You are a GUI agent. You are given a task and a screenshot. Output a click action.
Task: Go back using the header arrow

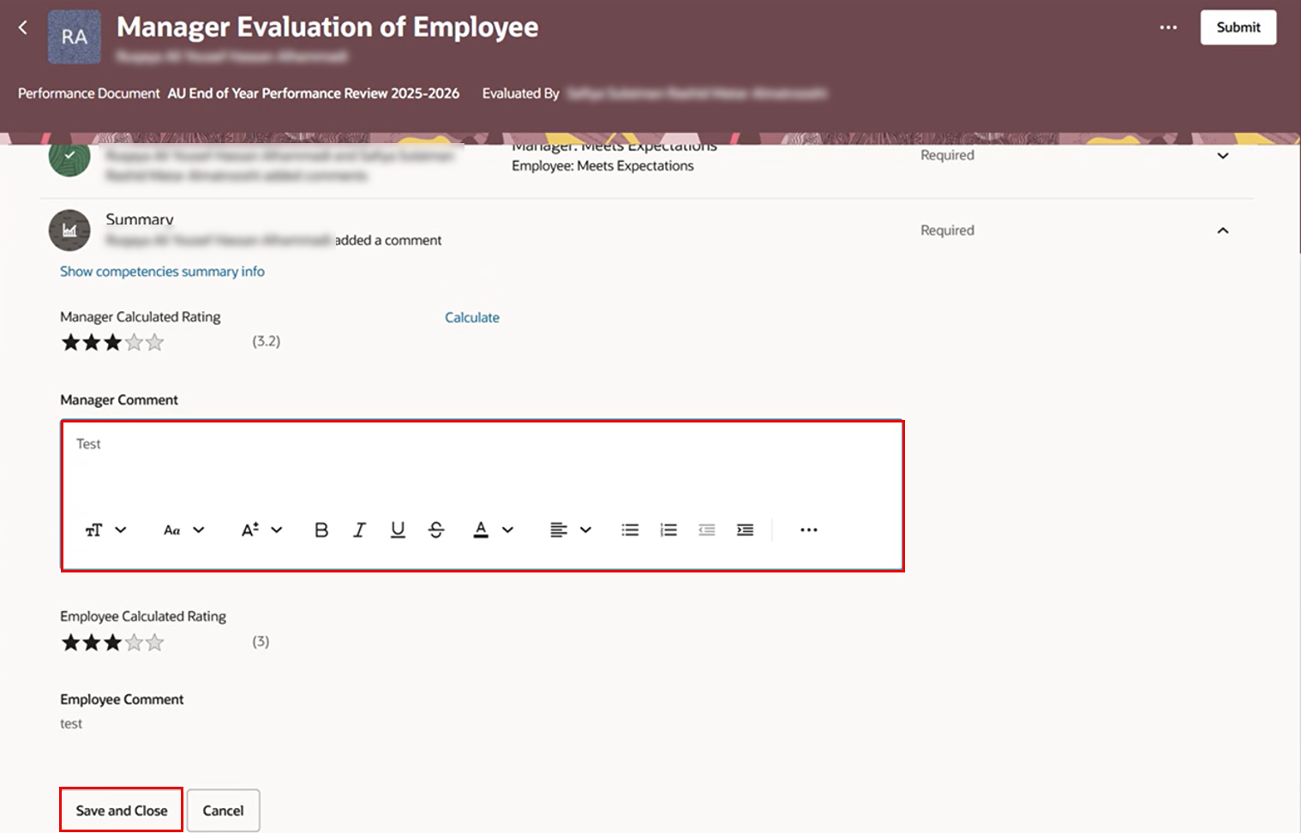[23, 27]
